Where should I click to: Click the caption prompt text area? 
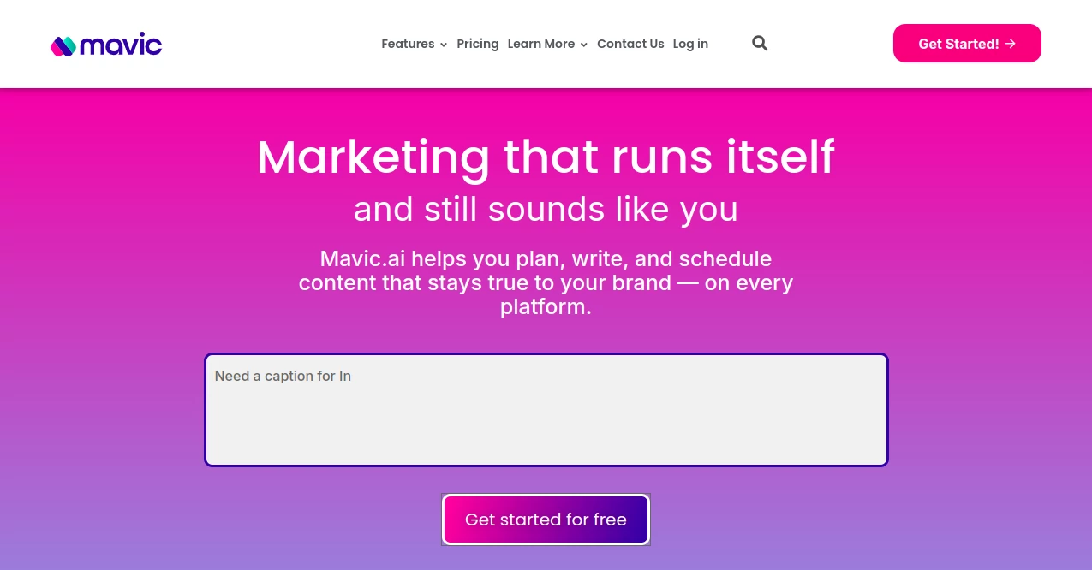pyautogui.click(x=546, y=409)
